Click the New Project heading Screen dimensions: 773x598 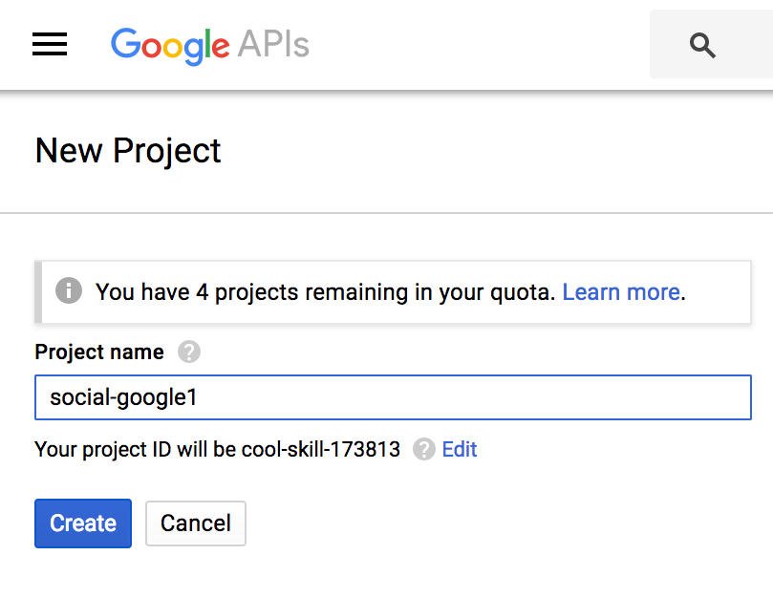[x=128, y=151]
